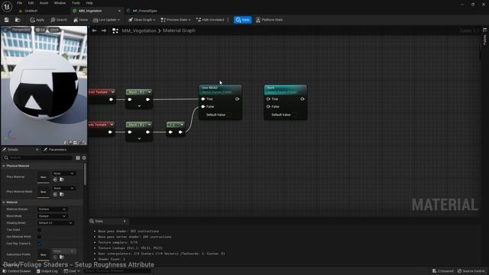Use selected asset for Phys Material
Viewport: 489px width, 275px height.
(x=55, y=180)
